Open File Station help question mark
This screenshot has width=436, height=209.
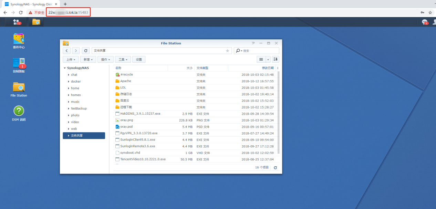pos(253,43)
